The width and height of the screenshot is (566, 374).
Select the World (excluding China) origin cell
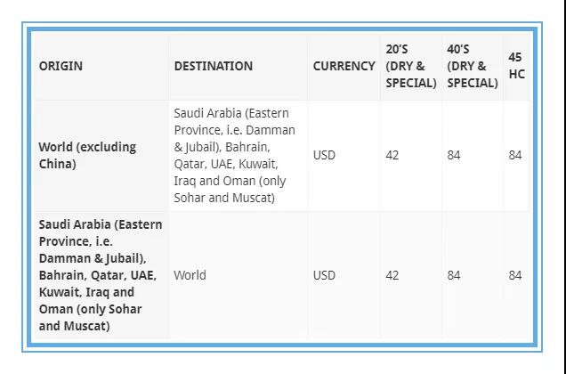pyautogui.click(x=87, y=156)
